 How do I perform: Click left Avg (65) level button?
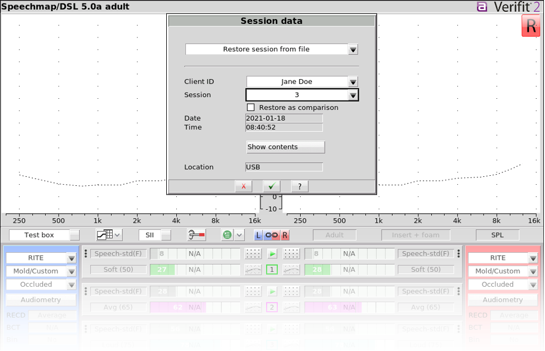pyautogui.click(x=118, y=307)
